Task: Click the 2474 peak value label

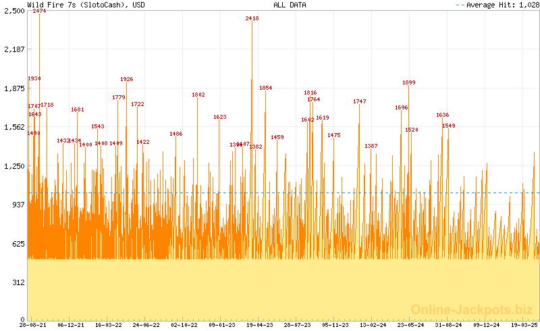Action: [x=39, y=11]
